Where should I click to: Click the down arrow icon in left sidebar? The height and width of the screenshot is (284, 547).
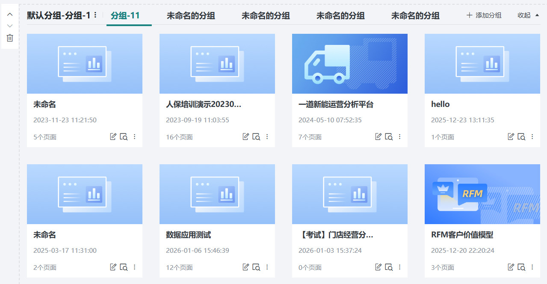pos(9,25)
